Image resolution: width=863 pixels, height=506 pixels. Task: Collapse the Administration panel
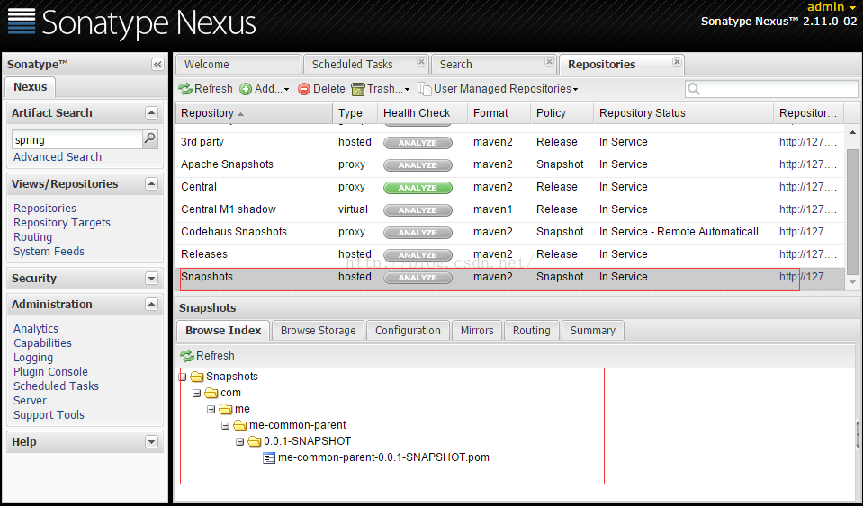click(151, 304)
